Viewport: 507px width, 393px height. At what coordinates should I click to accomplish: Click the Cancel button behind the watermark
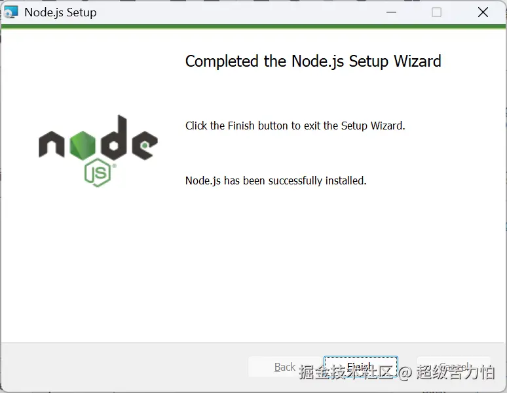[x=454, y=367]
